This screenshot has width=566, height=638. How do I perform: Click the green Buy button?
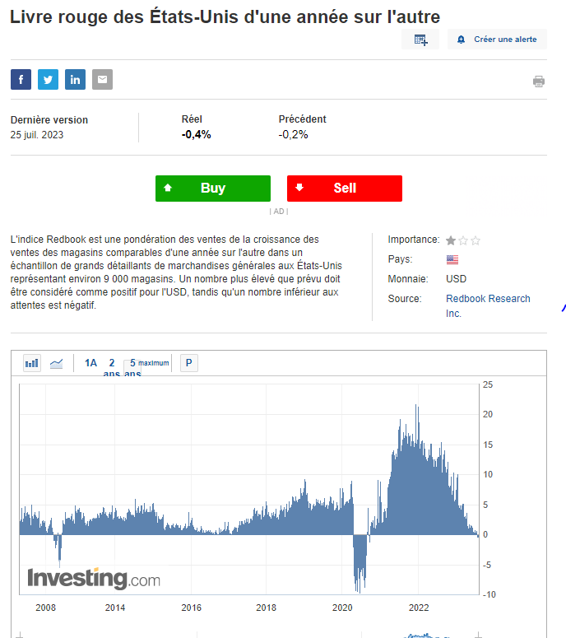212,189
